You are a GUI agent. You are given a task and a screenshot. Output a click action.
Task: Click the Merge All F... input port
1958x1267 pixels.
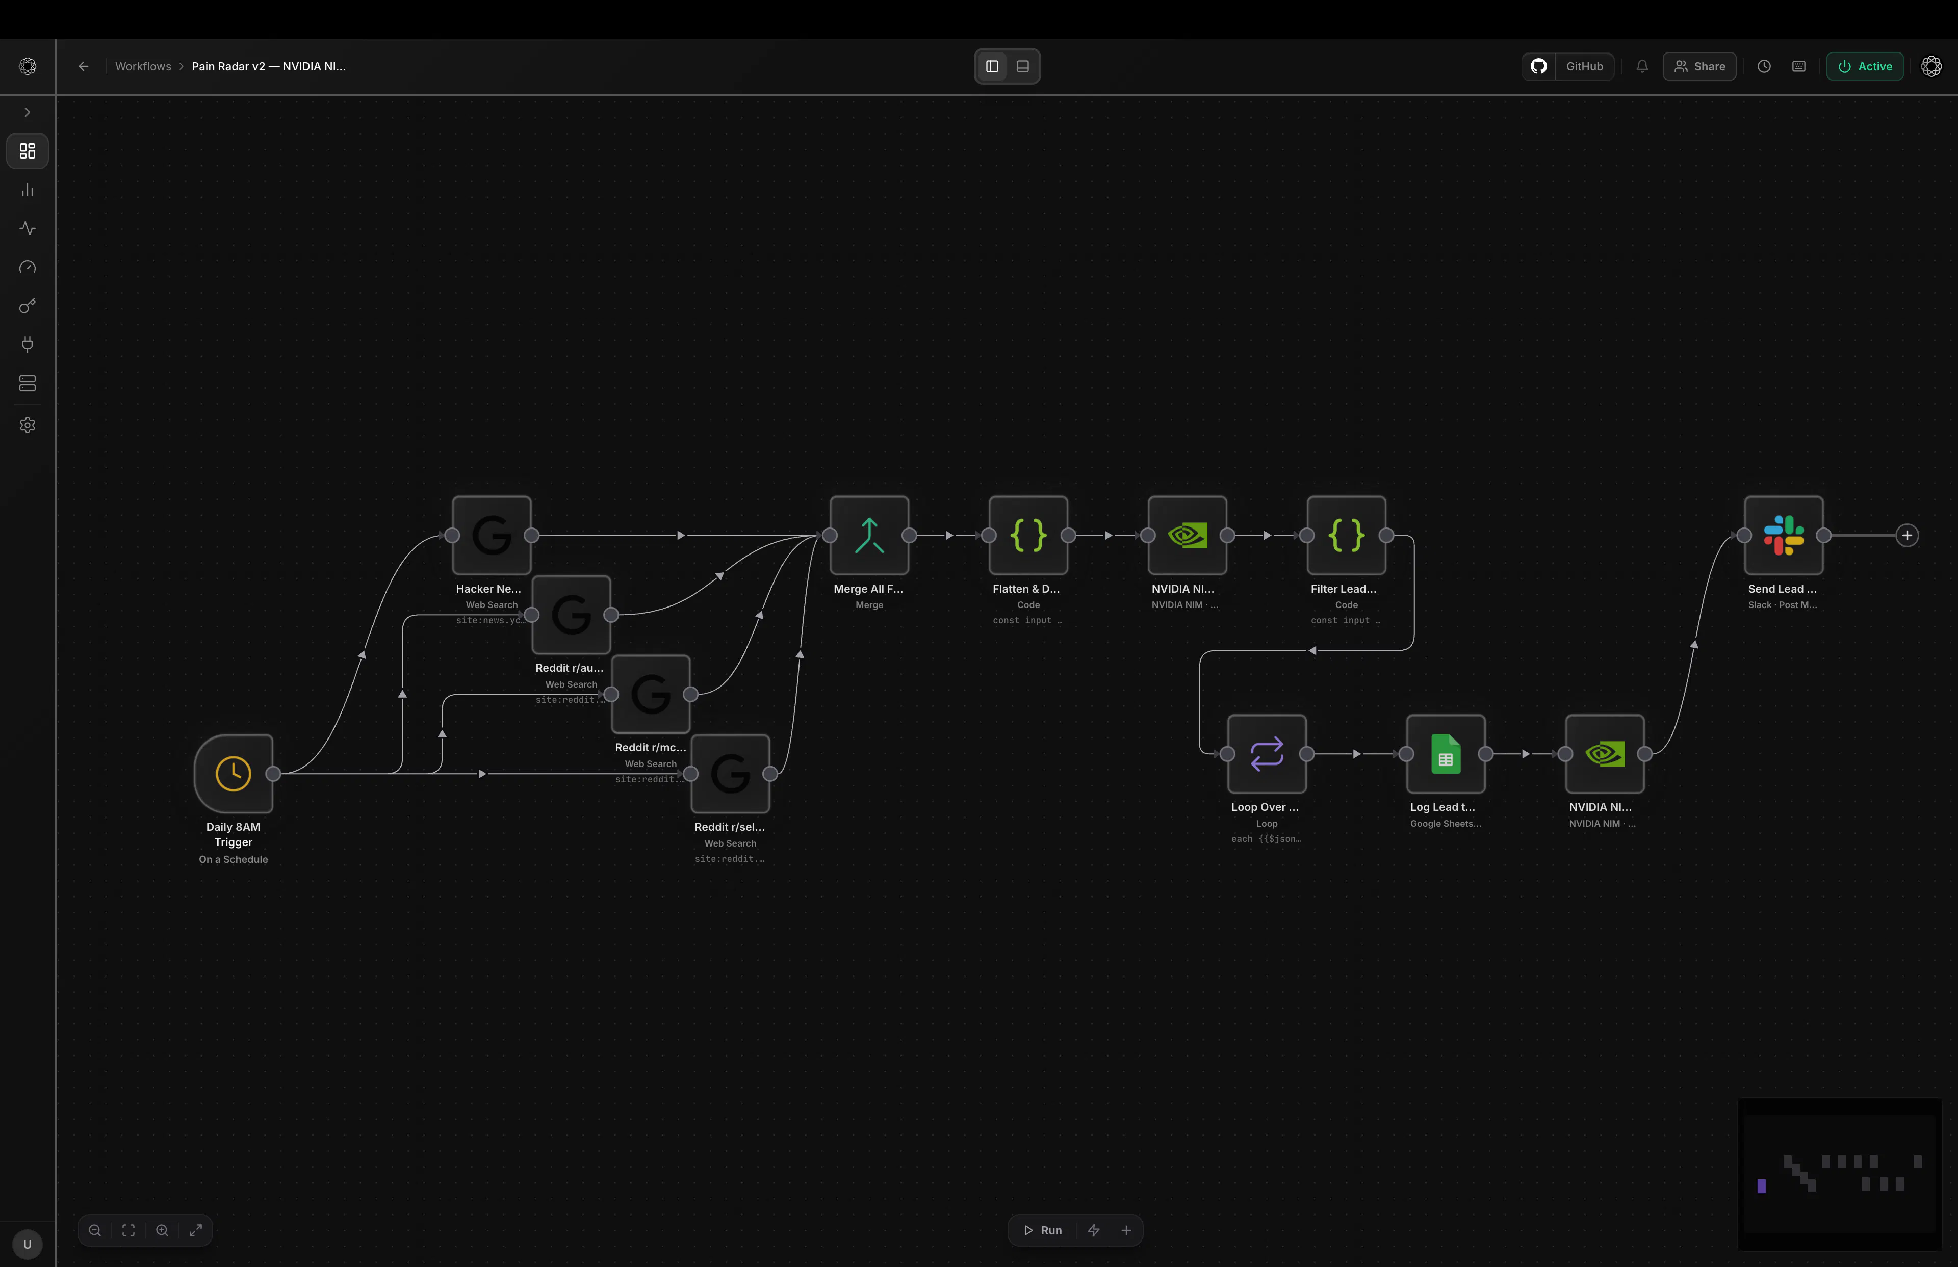(830, 535)
